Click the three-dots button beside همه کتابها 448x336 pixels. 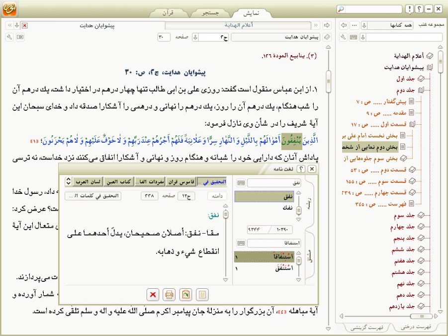pos(355,25)
